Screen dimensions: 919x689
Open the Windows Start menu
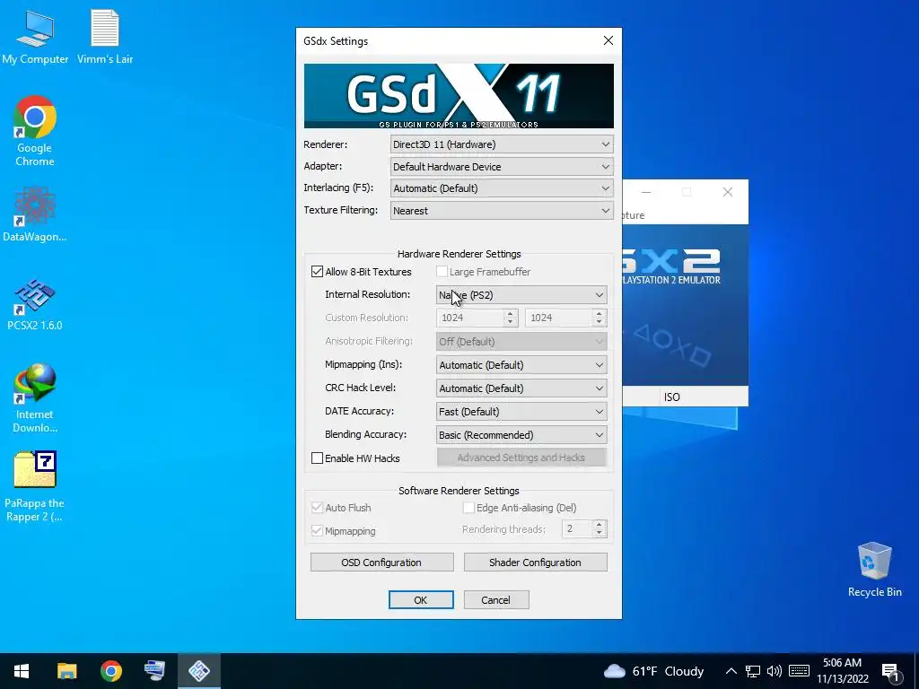(22, 671)
